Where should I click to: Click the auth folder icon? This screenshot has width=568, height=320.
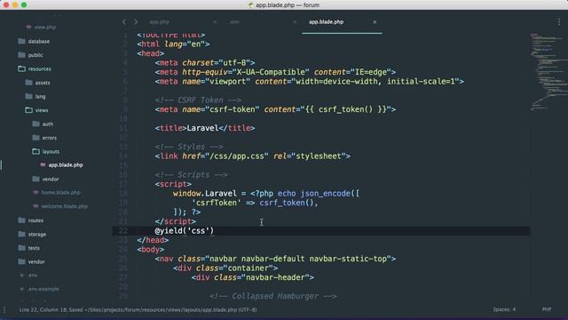(x=35, y=124)
